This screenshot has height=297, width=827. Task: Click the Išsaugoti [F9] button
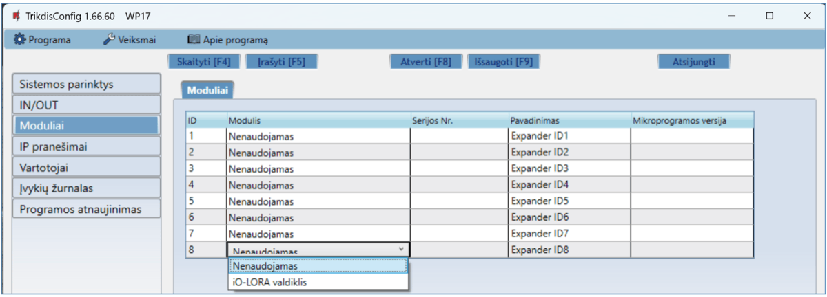coord(503,61)
